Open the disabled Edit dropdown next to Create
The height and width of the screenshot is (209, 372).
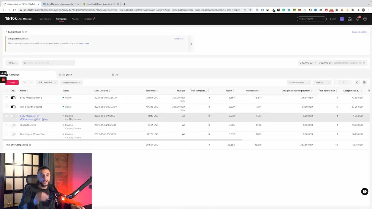pyautogui.click(x=27, y=82)
